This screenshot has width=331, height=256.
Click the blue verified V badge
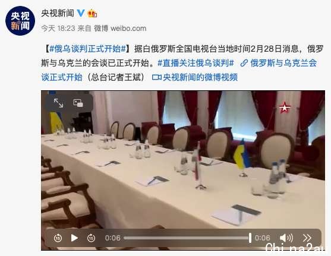81,13
